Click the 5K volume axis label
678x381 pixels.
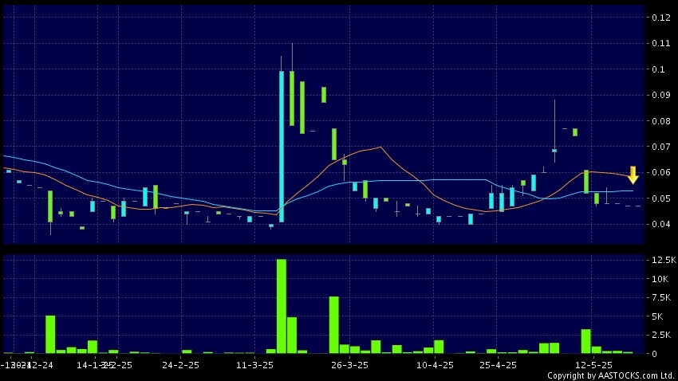coord(657,316)
